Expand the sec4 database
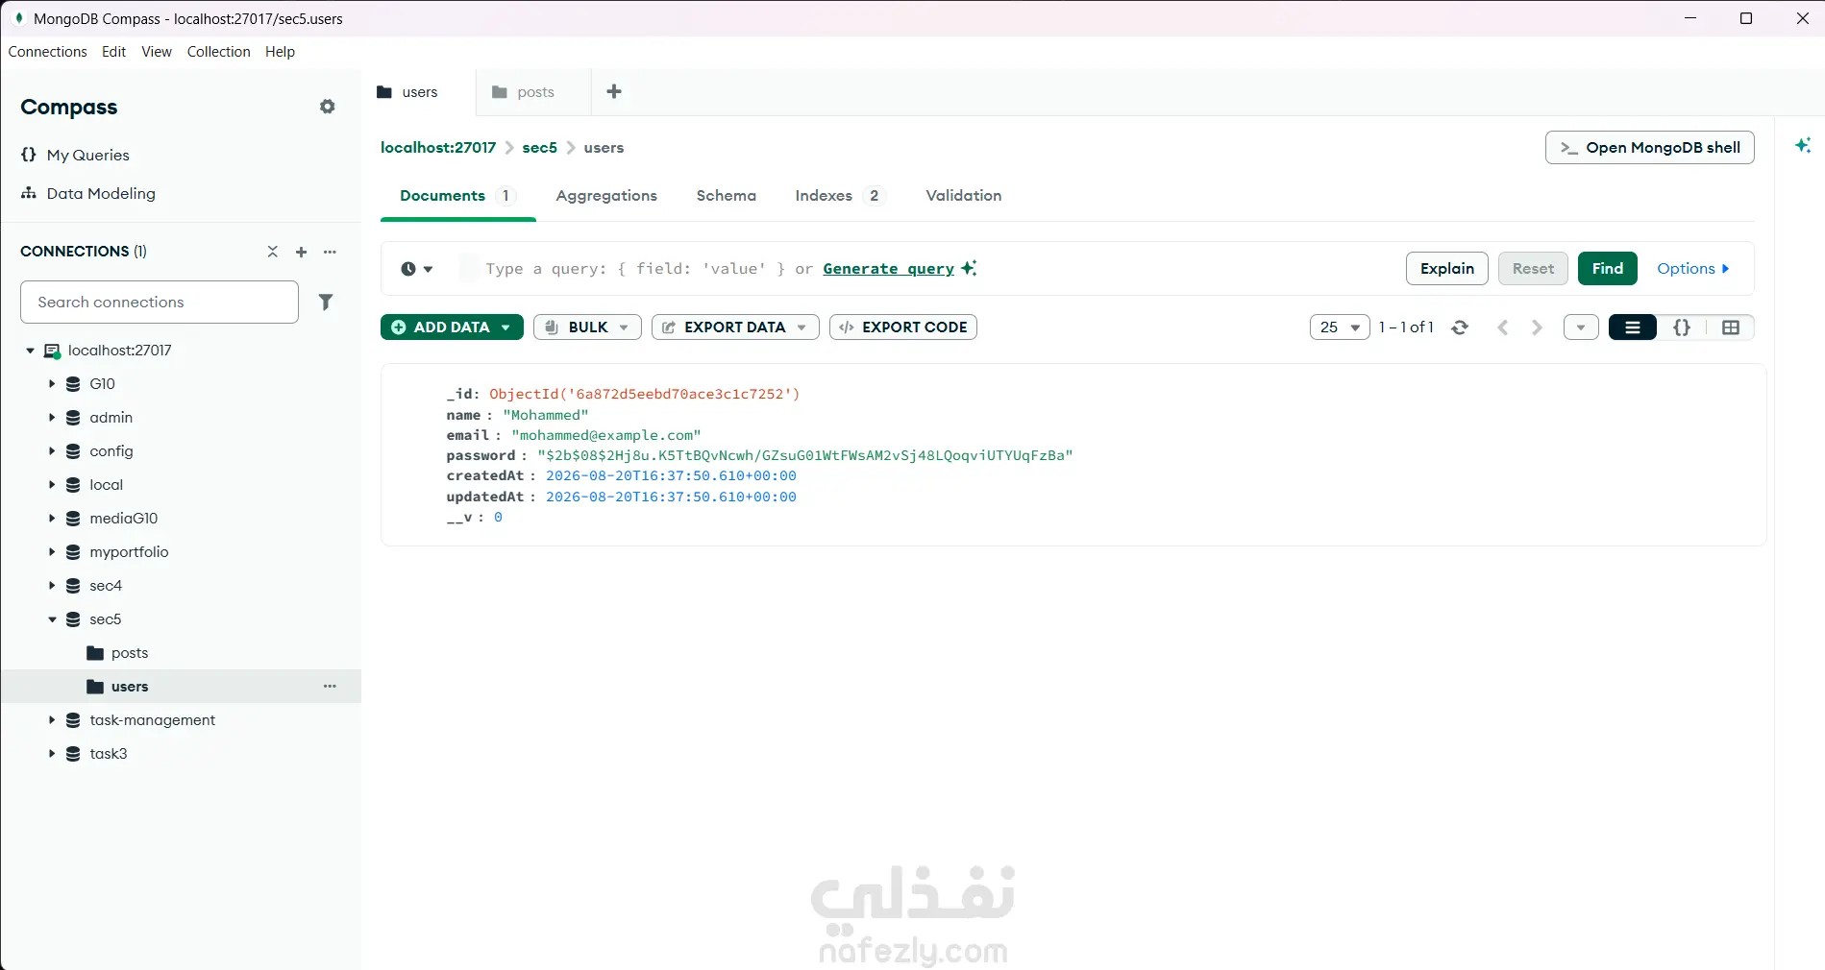This screenshot has width=1825, height=970. click(x=52, y=586)
